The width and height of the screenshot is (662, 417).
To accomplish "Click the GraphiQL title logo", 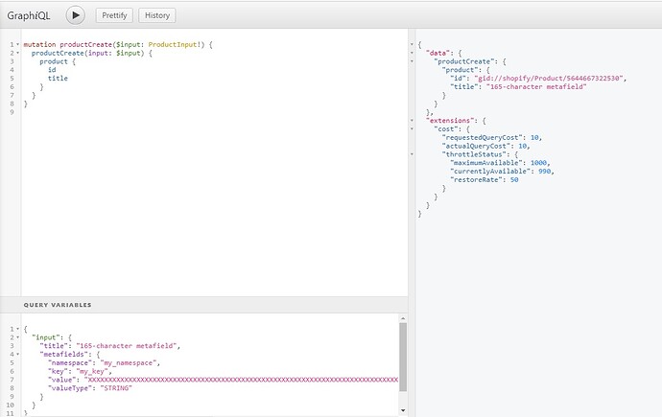I will (x=29, y=15).
